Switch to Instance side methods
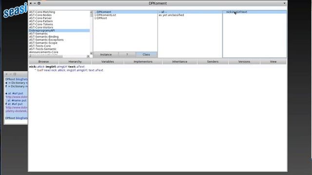This screenshot has height=175, width=312. coord(106,54)
